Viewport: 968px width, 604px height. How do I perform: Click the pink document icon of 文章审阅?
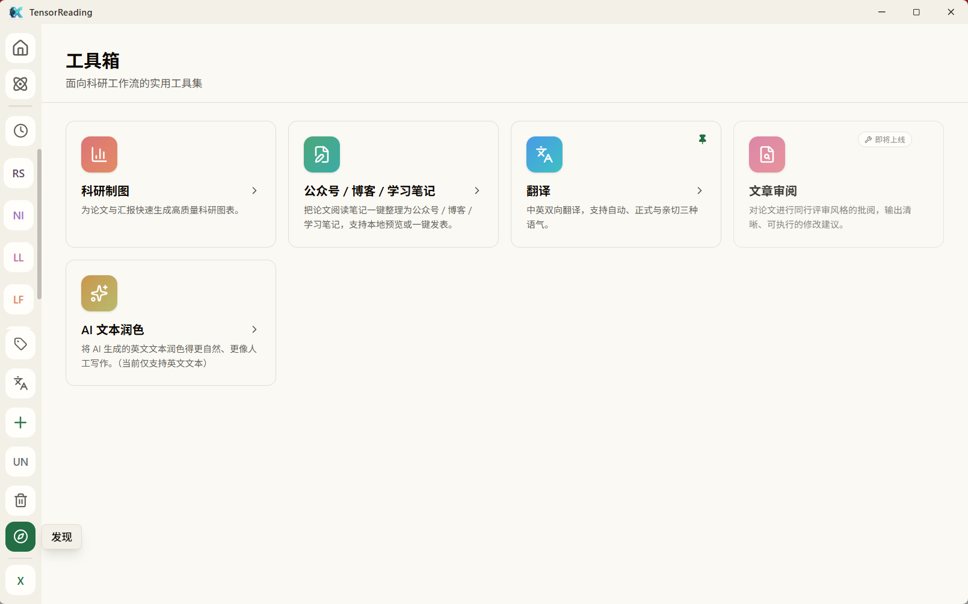[x=767, y=154]
